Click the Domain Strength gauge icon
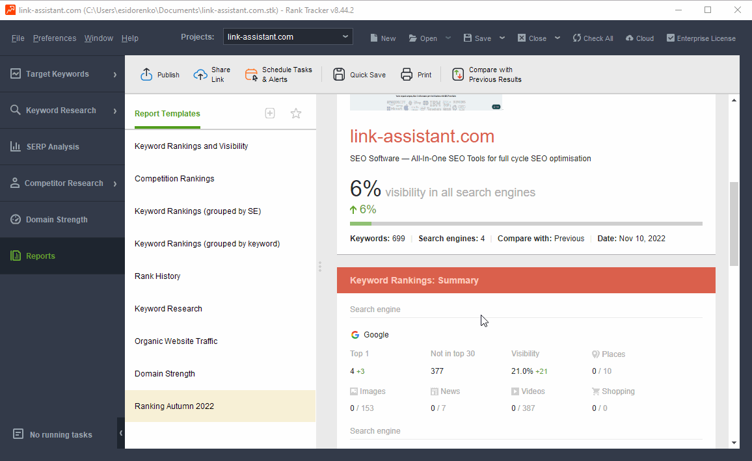Screen dimensions: 752x461 tap(16, 219)
